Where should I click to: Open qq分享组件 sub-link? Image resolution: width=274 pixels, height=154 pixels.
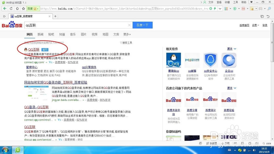[89, 67]
